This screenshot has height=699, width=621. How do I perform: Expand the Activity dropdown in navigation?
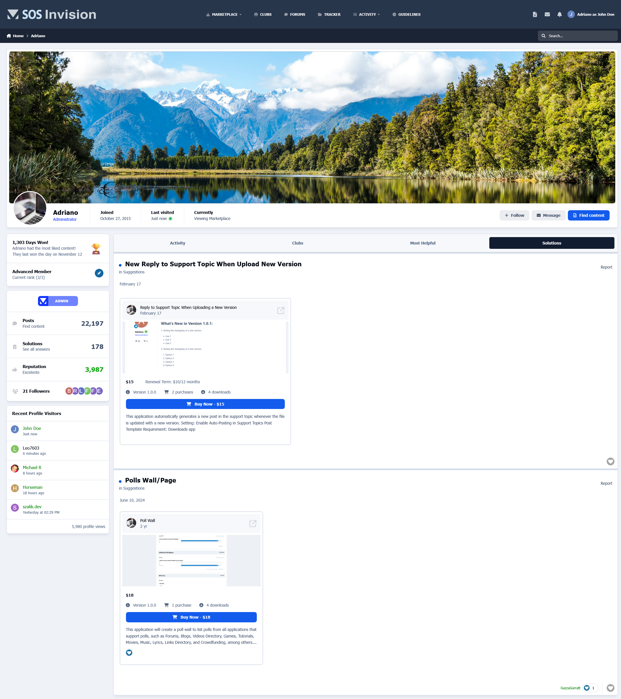coord(366,14)
